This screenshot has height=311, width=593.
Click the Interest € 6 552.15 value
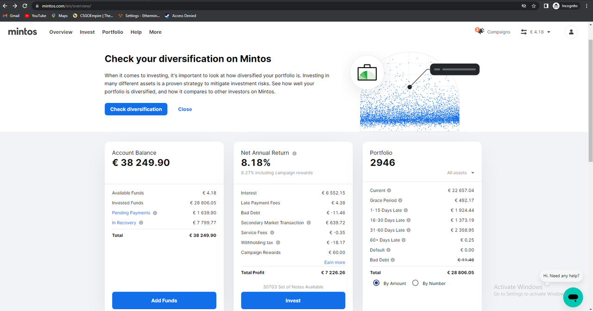click(x=334, y=193)
